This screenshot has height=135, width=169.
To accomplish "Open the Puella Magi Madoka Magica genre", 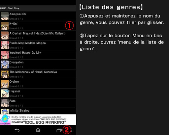I will pyautogui.click(x=38, y=45).
